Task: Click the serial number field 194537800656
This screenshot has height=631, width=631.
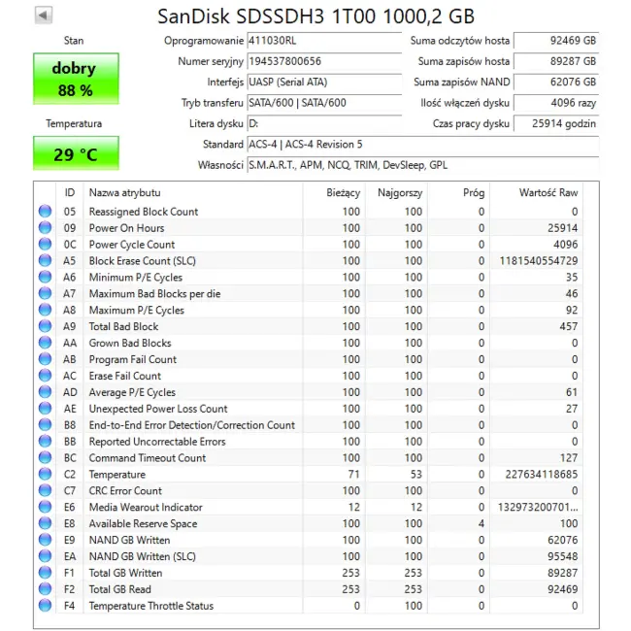Action: point(324,61)
